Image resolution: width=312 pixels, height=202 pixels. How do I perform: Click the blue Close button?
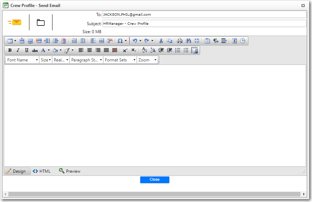click(x=155, y=180)
